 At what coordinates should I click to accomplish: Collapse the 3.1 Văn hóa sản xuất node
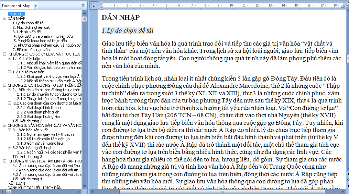(x=9, y=130)
